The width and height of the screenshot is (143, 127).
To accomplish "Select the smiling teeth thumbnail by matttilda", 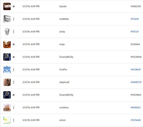I will click(x=7, y=19).
